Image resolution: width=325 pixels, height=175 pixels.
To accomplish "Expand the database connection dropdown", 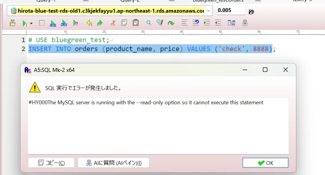I will click(x=208, y=11).
